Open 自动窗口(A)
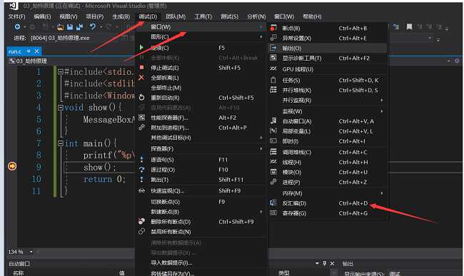The height and width of the screenshot is (276, 464). click(328, 121)
